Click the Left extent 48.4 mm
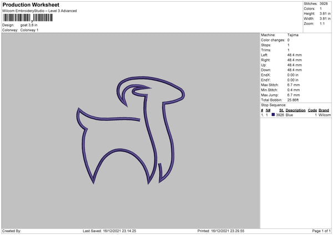Viewport: 333px width, 235px height. click(x=295, y=55)
